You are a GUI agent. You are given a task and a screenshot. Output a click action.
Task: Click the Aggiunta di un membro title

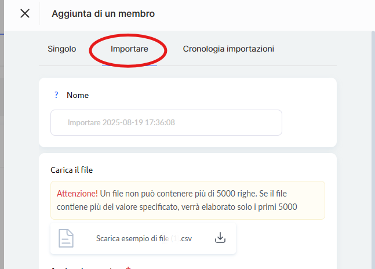click(x=103, y=13)
